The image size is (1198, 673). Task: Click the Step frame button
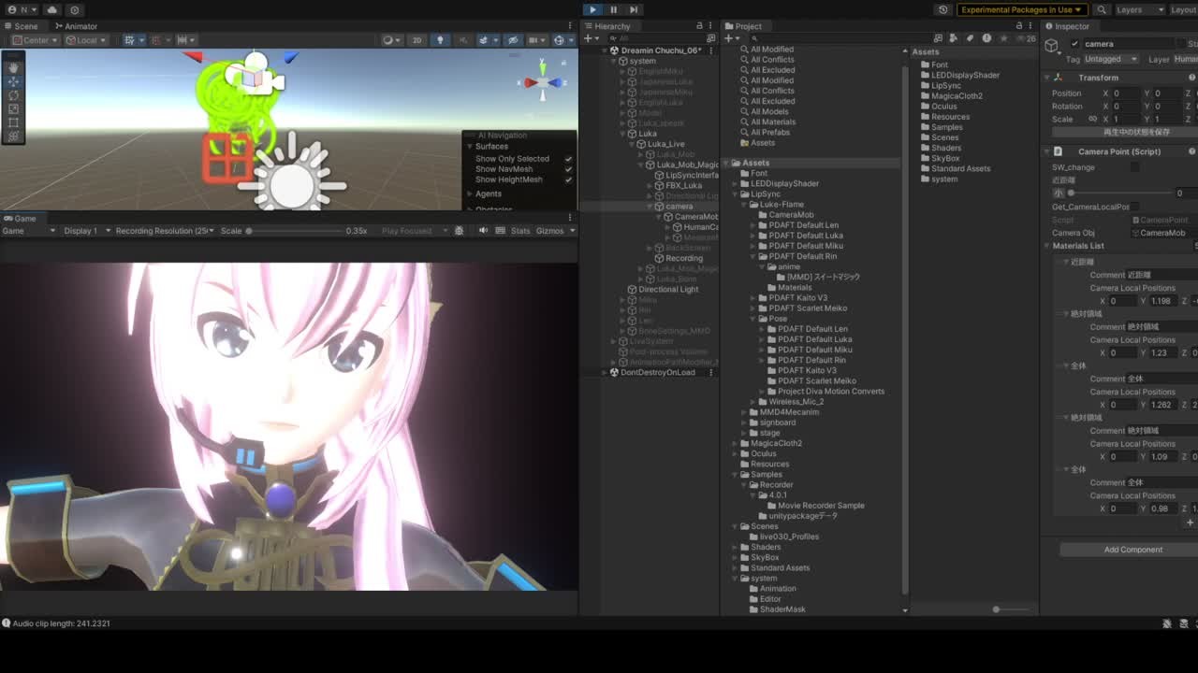(634, 9)
